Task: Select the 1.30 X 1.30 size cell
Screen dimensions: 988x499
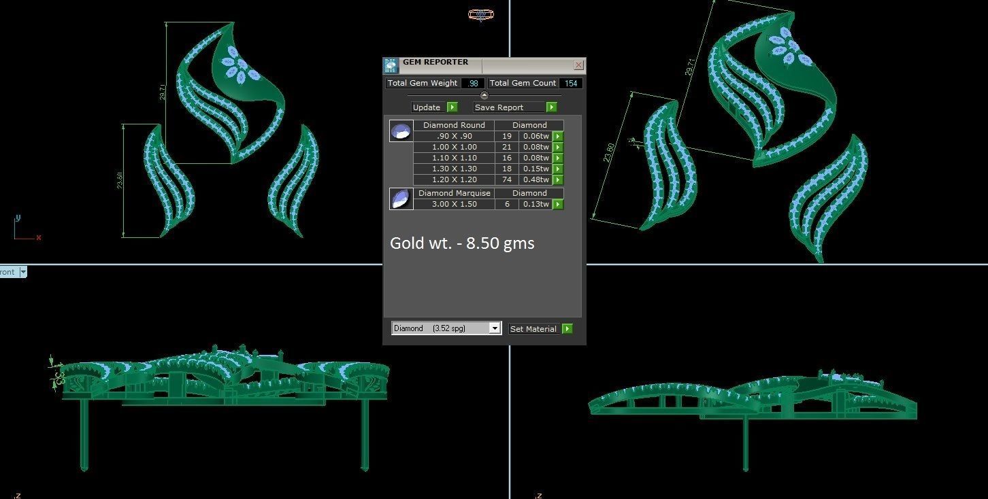Action: pyautogui.click(x=454, y=169)
